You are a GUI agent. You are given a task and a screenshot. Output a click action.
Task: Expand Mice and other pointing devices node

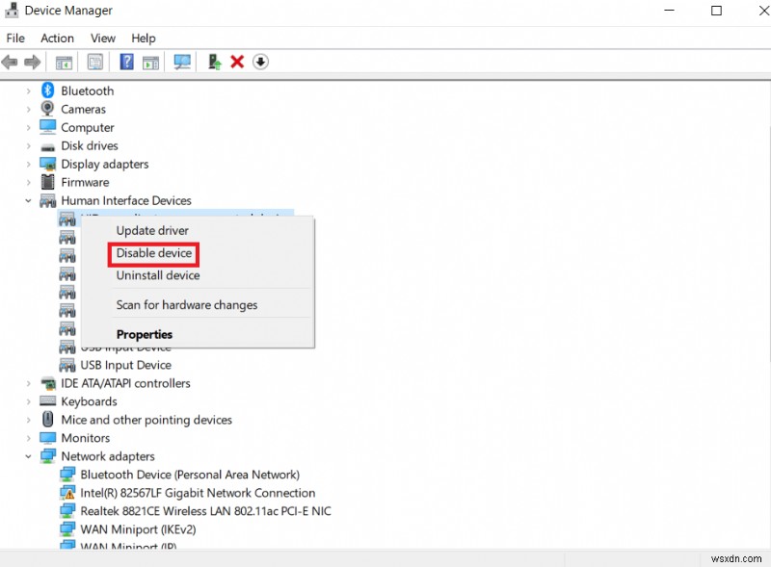(x=28, y=420)
